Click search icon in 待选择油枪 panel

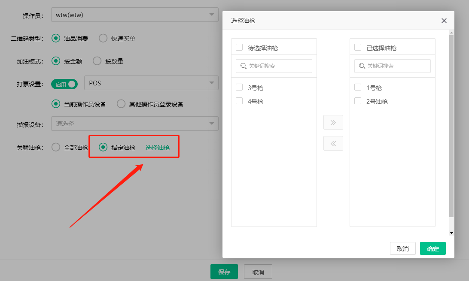(x=244, y=66)
